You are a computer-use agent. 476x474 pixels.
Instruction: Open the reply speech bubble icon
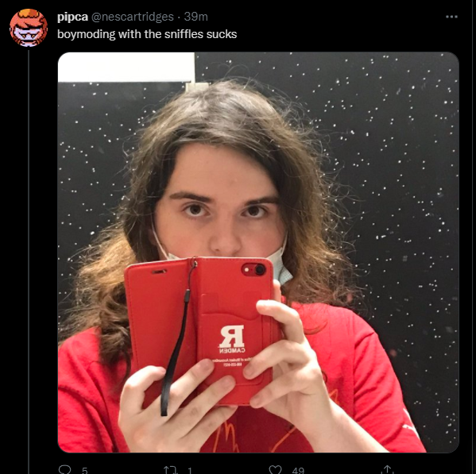[x=64, y=470]
